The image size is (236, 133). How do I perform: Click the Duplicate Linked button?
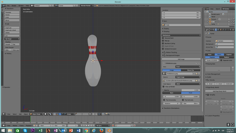coord(12,30)
